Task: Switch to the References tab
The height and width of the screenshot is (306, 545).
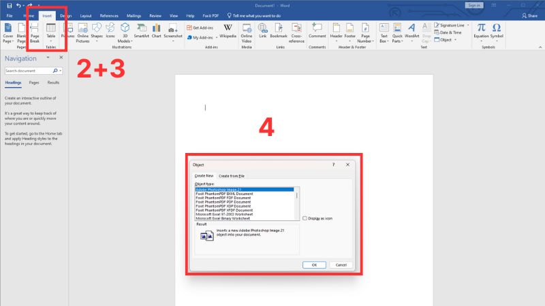Action: click(109, 16)
